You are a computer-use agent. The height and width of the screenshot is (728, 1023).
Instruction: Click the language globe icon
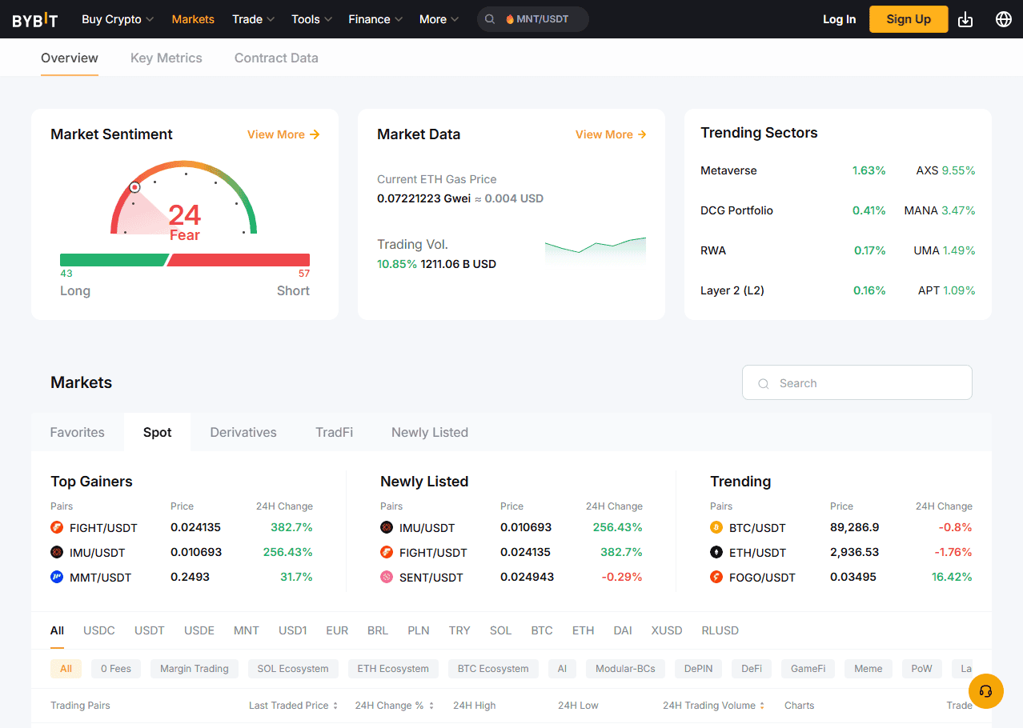[x=1003, y=18]
